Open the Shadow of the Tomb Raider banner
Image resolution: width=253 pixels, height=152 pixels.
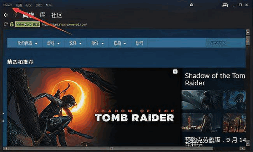coord(94,107)
